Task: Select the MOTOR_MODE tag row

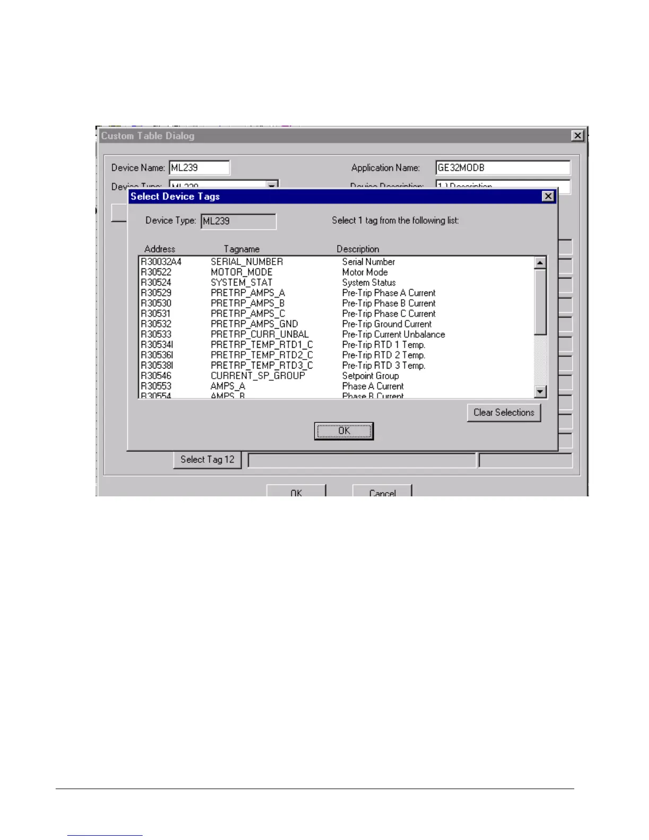Action: [x=336, y=272]
